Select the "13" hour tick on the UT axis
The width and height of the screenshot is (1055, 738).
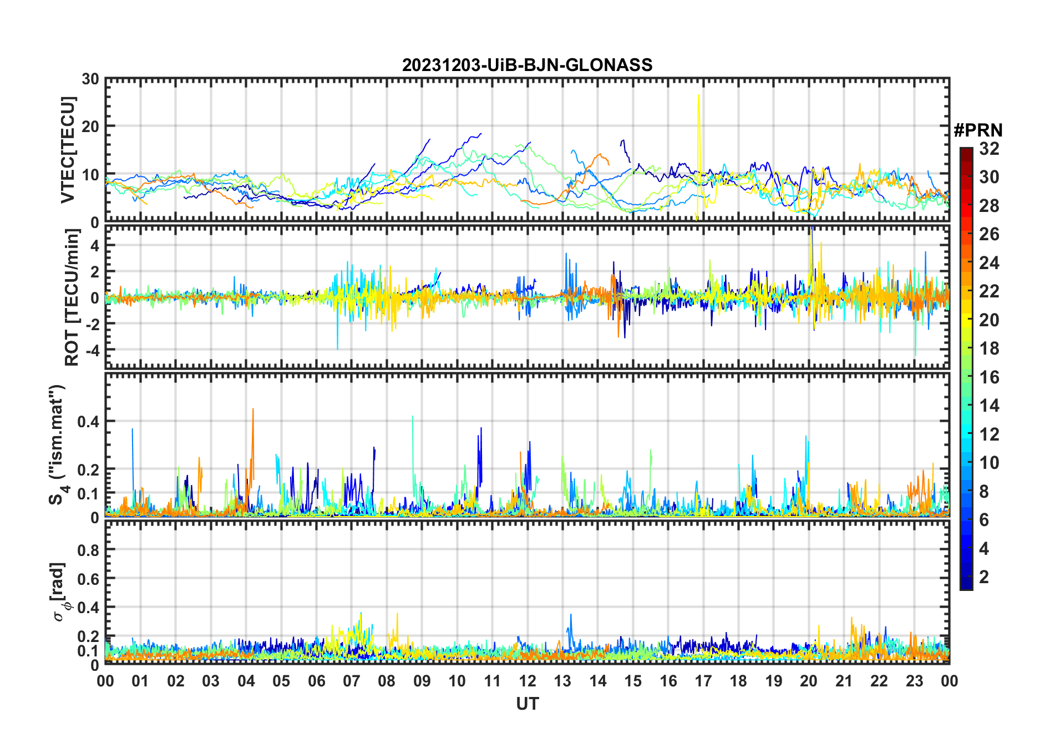click(x=562, y=681)
